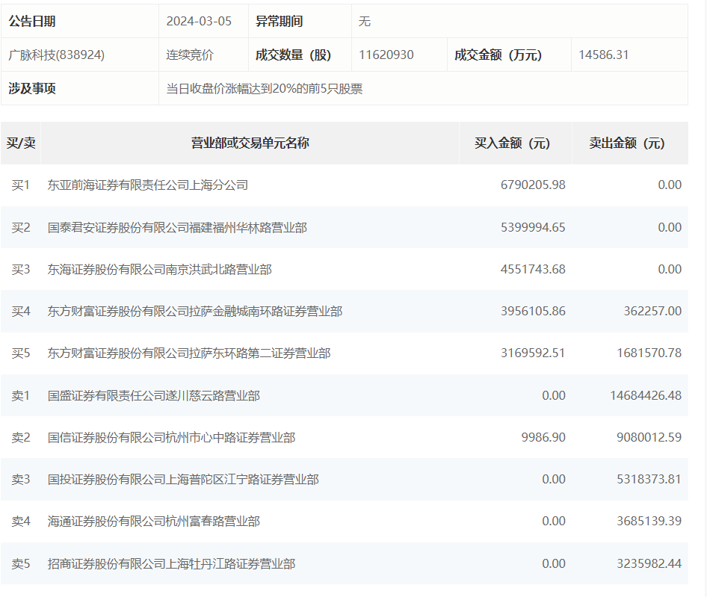
Task: Click the 卖5 row label
Action: click(x=21, y=563)
